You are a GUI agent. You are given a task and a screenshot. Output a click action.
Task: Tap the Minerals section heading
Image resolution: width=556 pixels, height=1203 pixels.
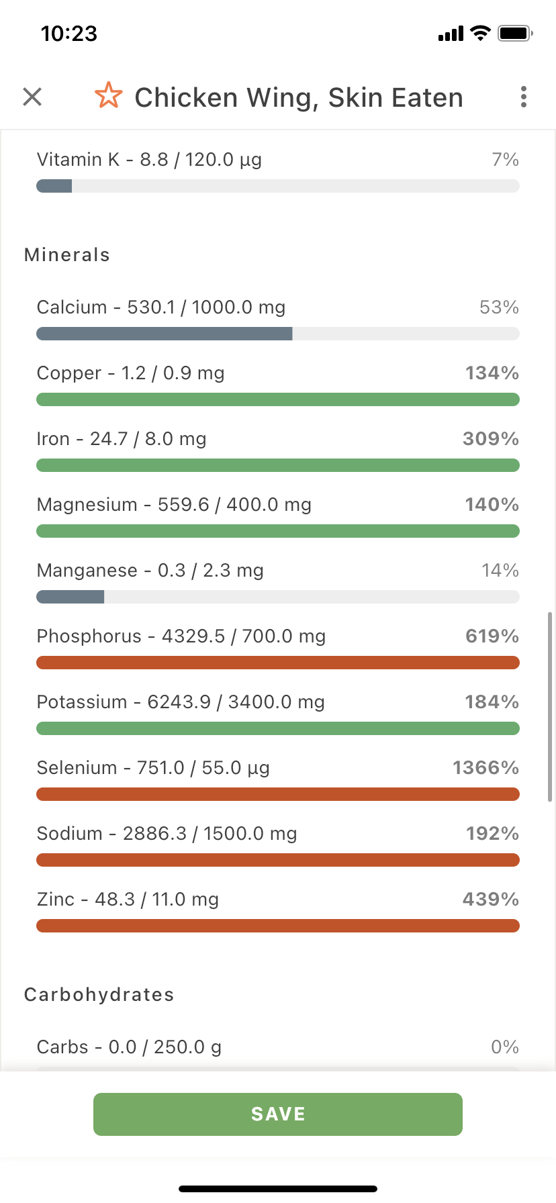coord(67,255)
